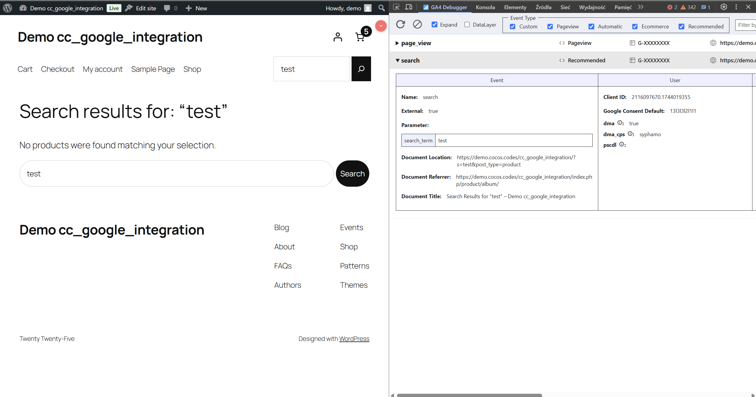Show more DevTools tabs with double chevron

pos(640,7)
